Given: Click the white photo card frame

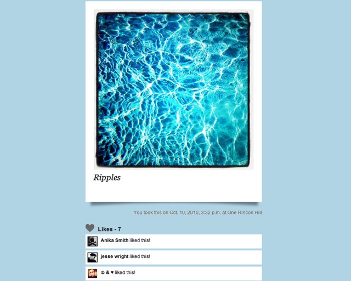Looking at the screenshot, I should point(174,102).
